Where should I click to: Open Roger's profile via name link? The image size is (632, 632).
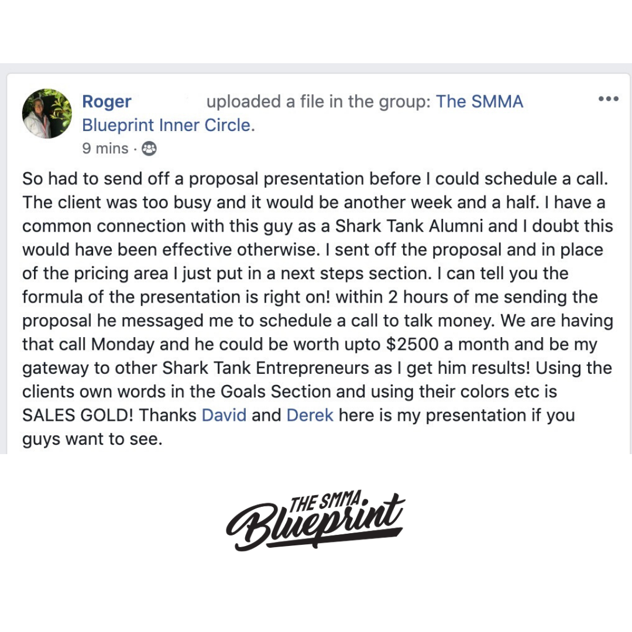coord(107,102)
